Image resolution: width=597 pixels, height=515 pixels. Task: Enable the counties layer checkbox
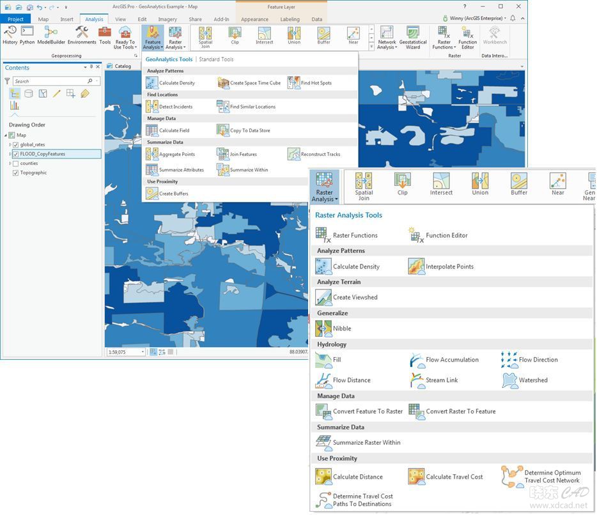(x=15, y=164)
